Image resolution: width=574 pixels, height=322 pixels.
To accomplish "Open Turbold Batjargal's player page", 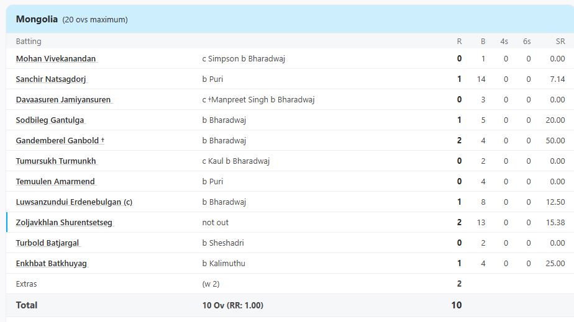I will (48, 243).
